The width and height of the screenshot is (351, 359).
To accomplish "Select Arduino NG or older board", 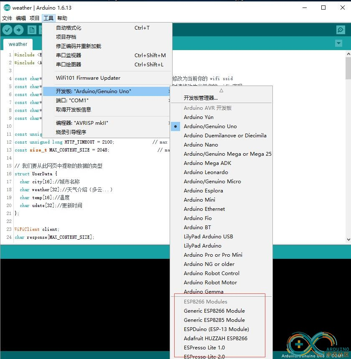I will click(221, 264).
